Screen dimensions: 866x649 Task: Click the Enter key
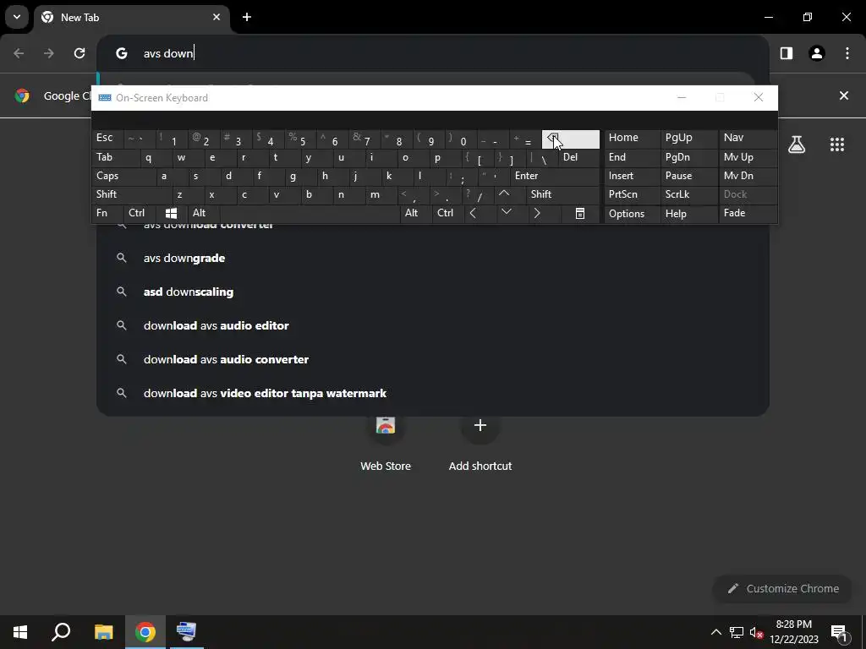tap(555, 177)
